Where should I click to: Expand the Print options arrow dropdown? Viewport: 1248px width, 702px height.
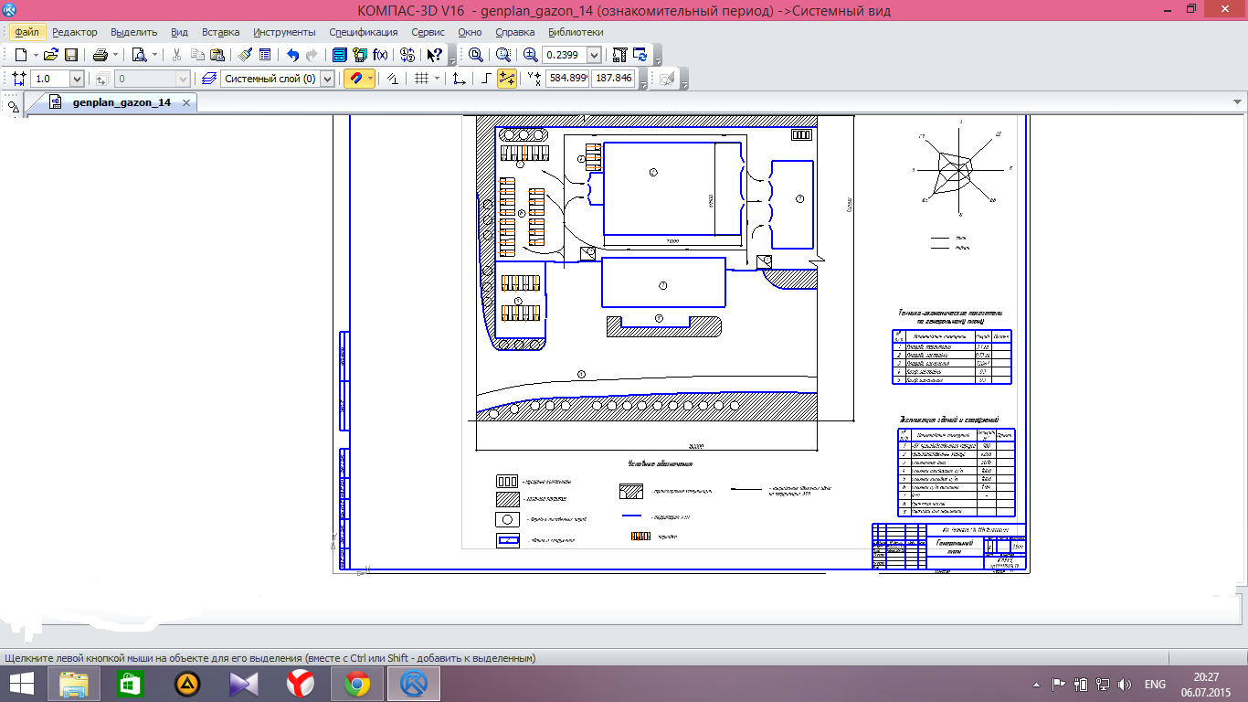click(115, 55)
